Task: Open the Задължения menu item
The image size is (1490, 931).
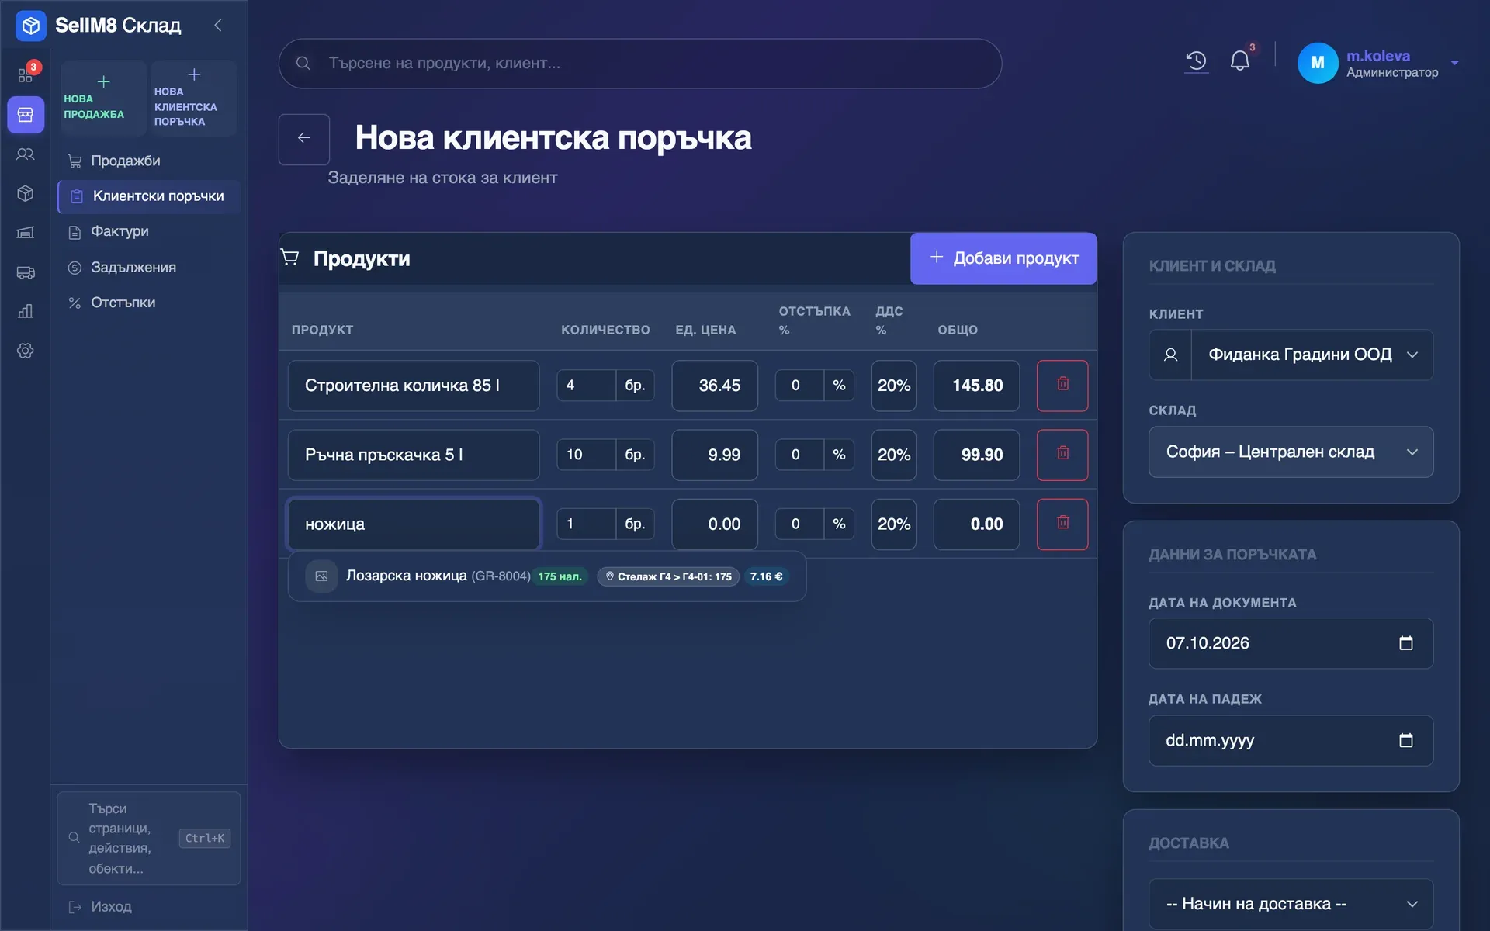Action: (147, 267)
